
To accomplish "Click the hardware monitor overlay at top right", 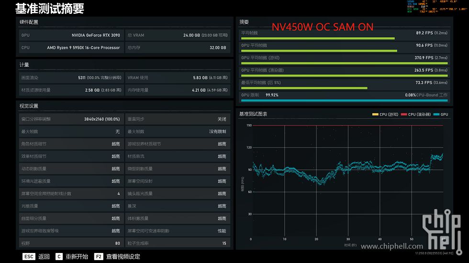I will click(x=436, y=7).
